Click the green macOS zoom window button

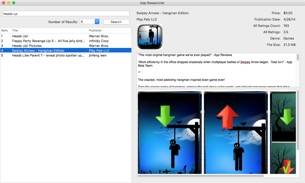point(14,3)
